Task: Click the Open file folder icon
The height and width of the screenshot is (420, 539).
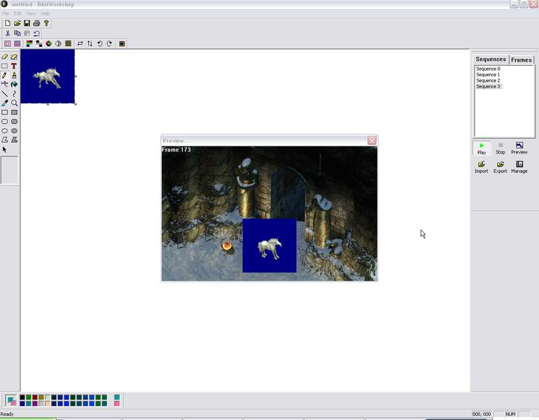Action: (x=17, y=23)
